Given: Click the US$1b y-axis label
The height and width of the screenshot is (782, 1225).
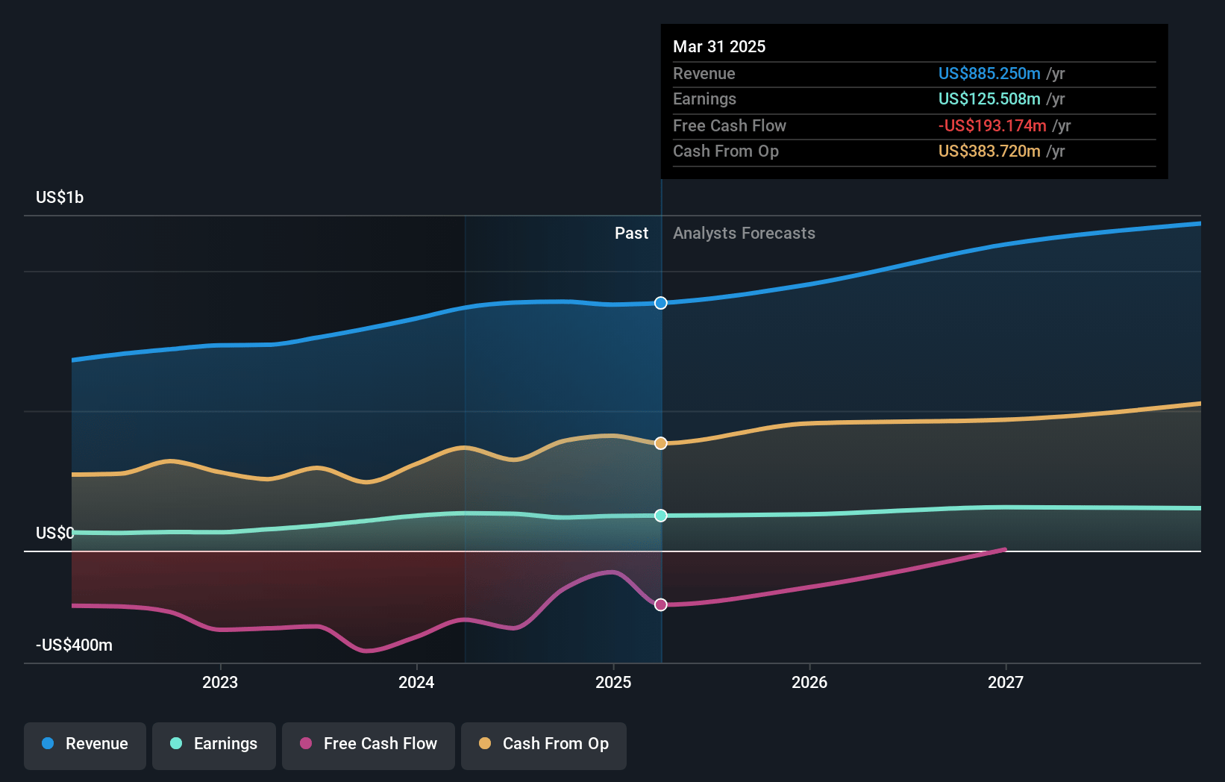Looking at the screenshot, I should point(60,198).
